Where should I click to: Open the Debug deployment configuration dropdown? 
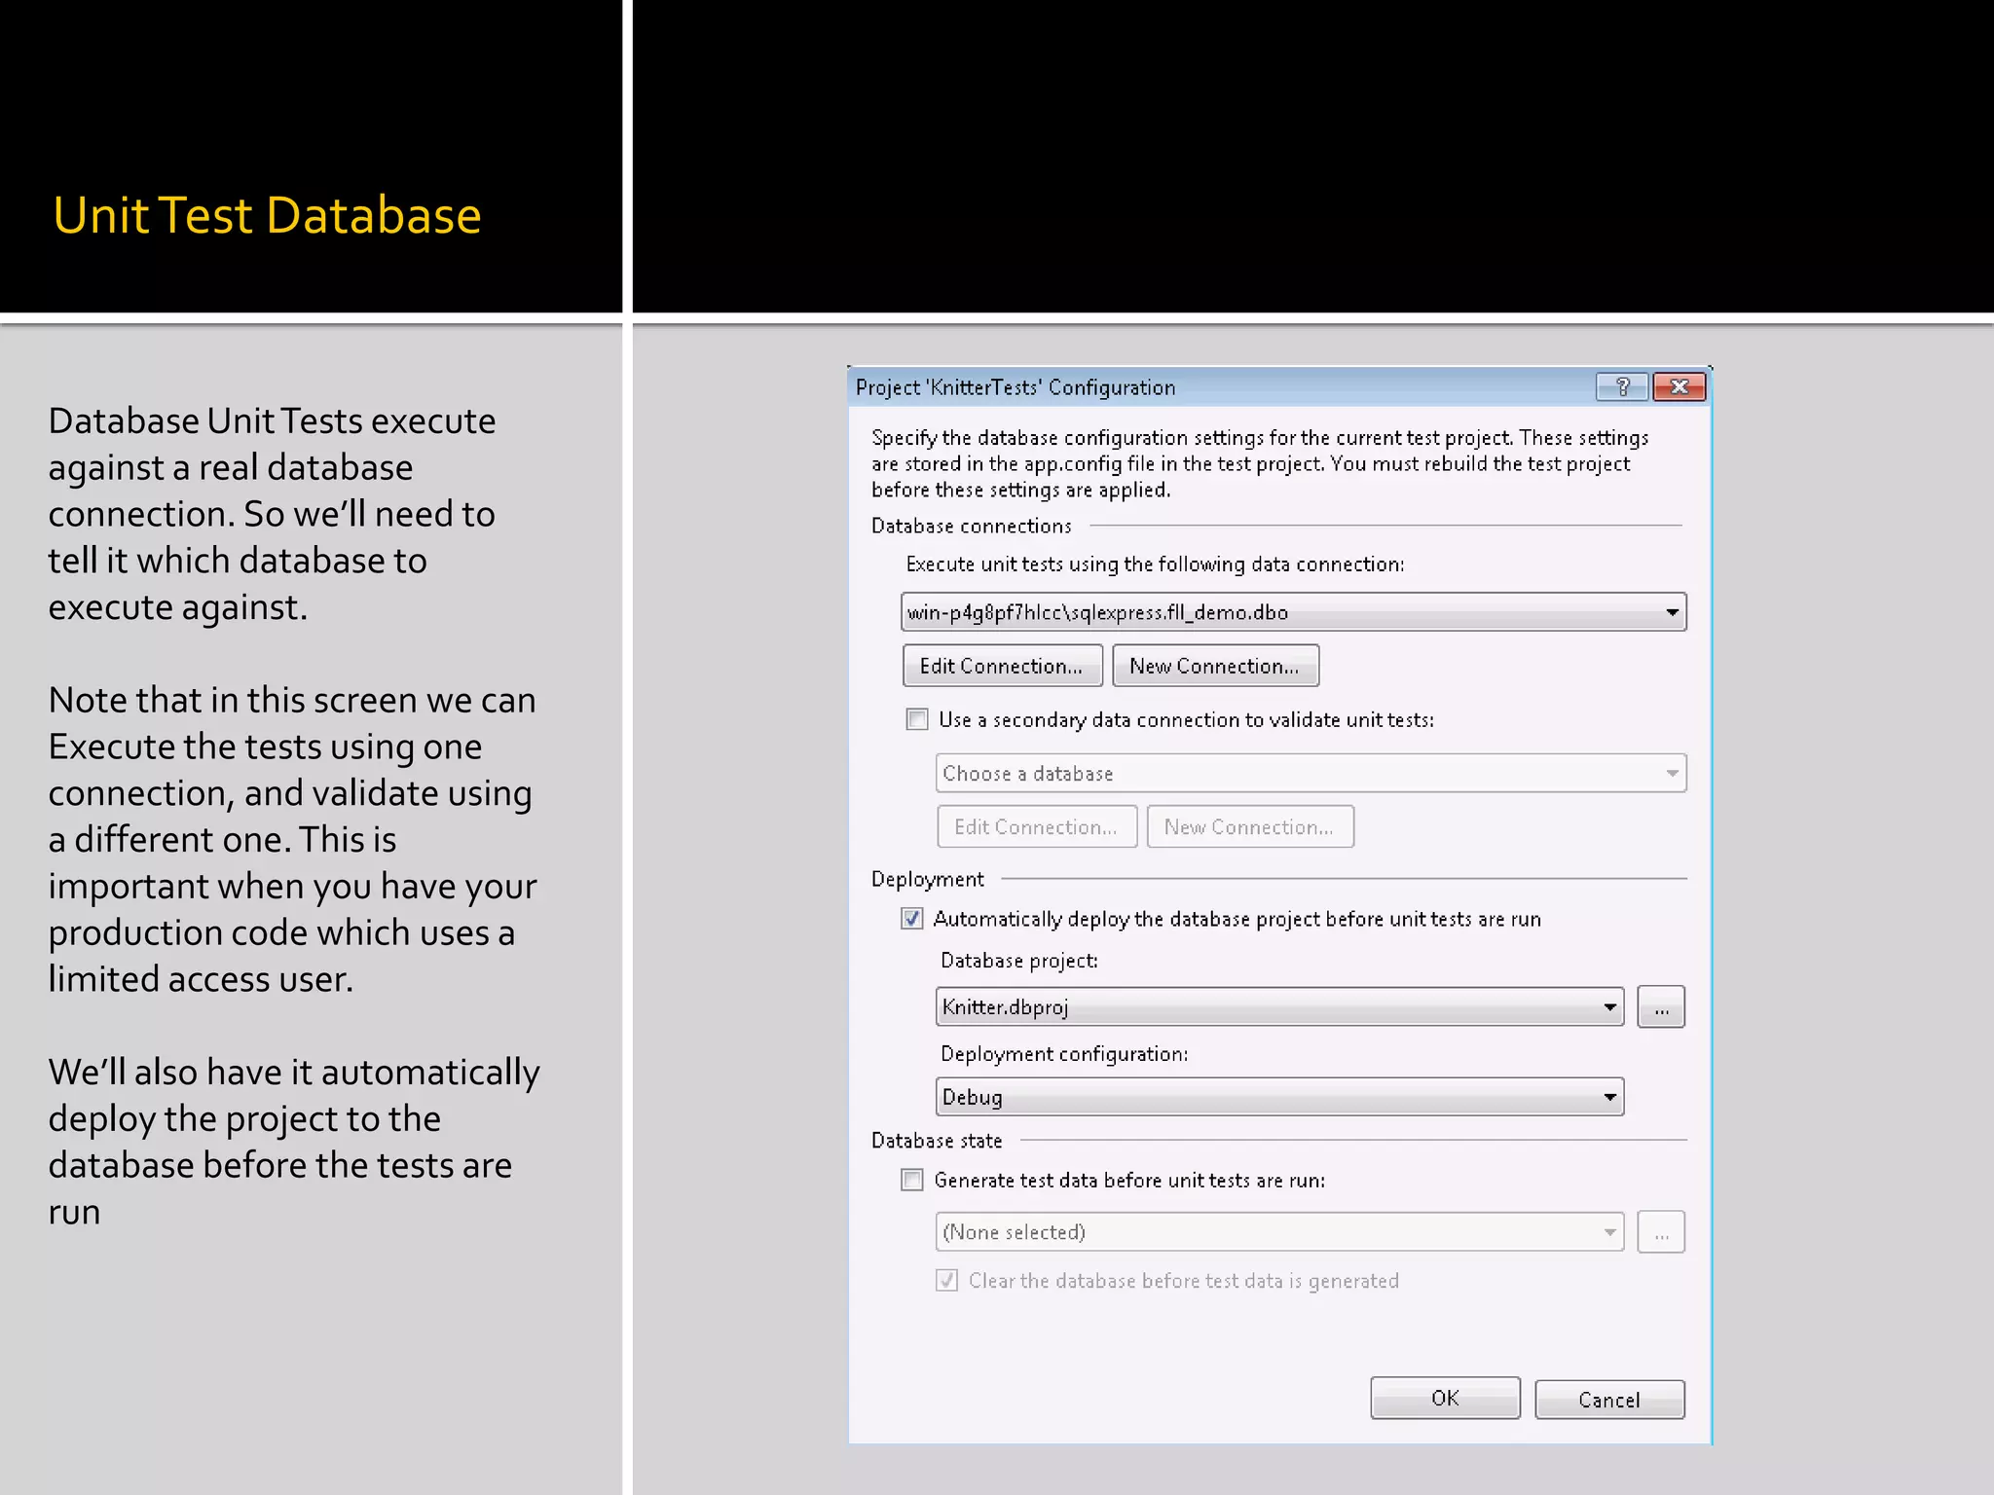pyautogui.click(x=1279, y=1097)
